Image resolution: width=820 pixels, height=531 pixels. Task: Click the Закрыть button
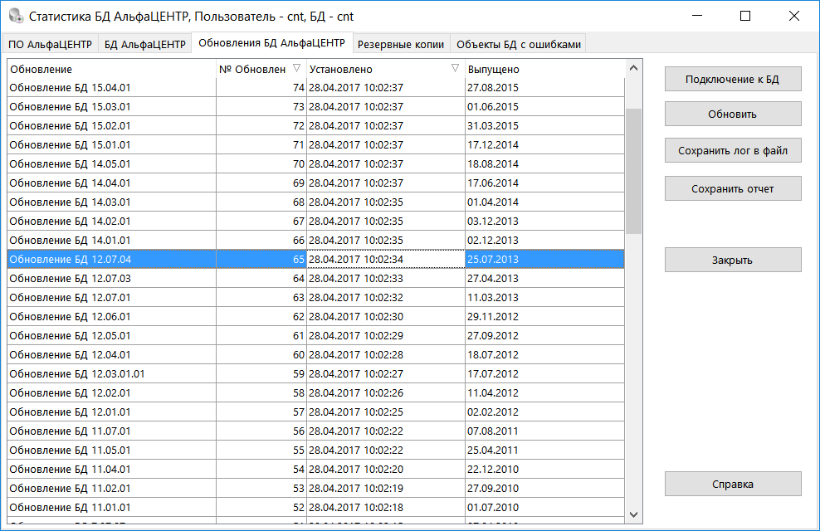pyautogui.click(x=733, y=260)
